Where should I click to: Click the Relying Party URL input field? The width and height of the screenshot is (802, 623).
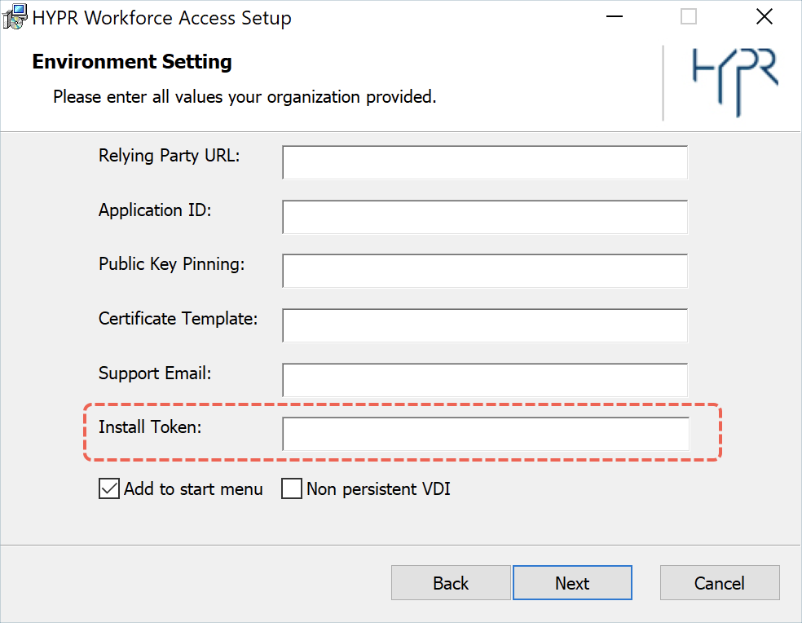485,162
